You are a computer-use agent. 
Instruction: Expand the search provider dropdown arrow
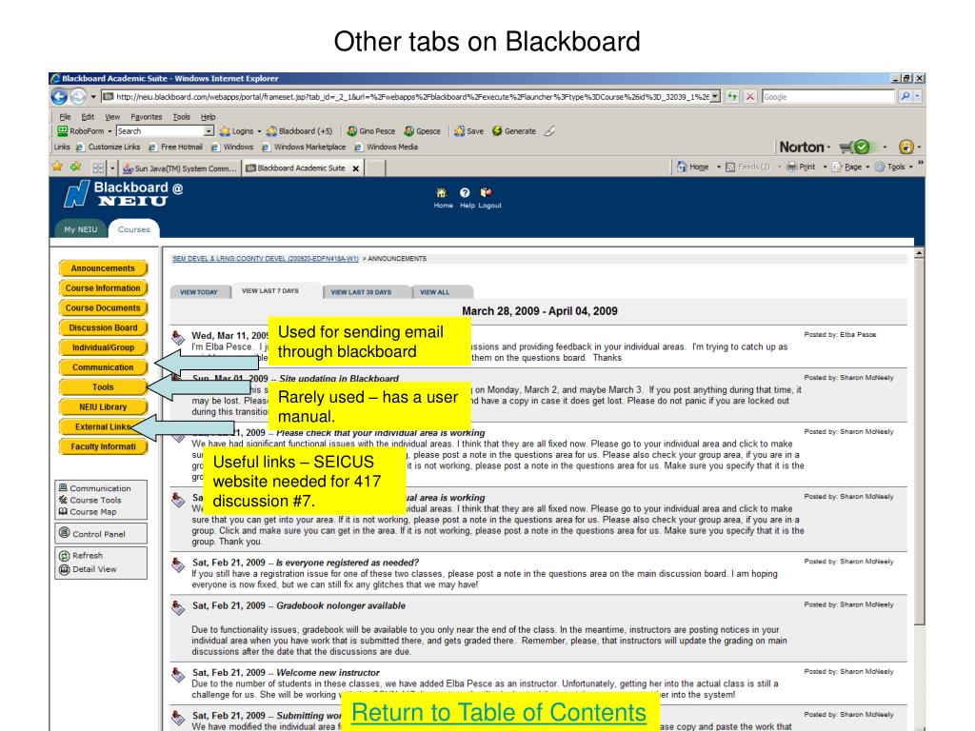pos(918,96)
